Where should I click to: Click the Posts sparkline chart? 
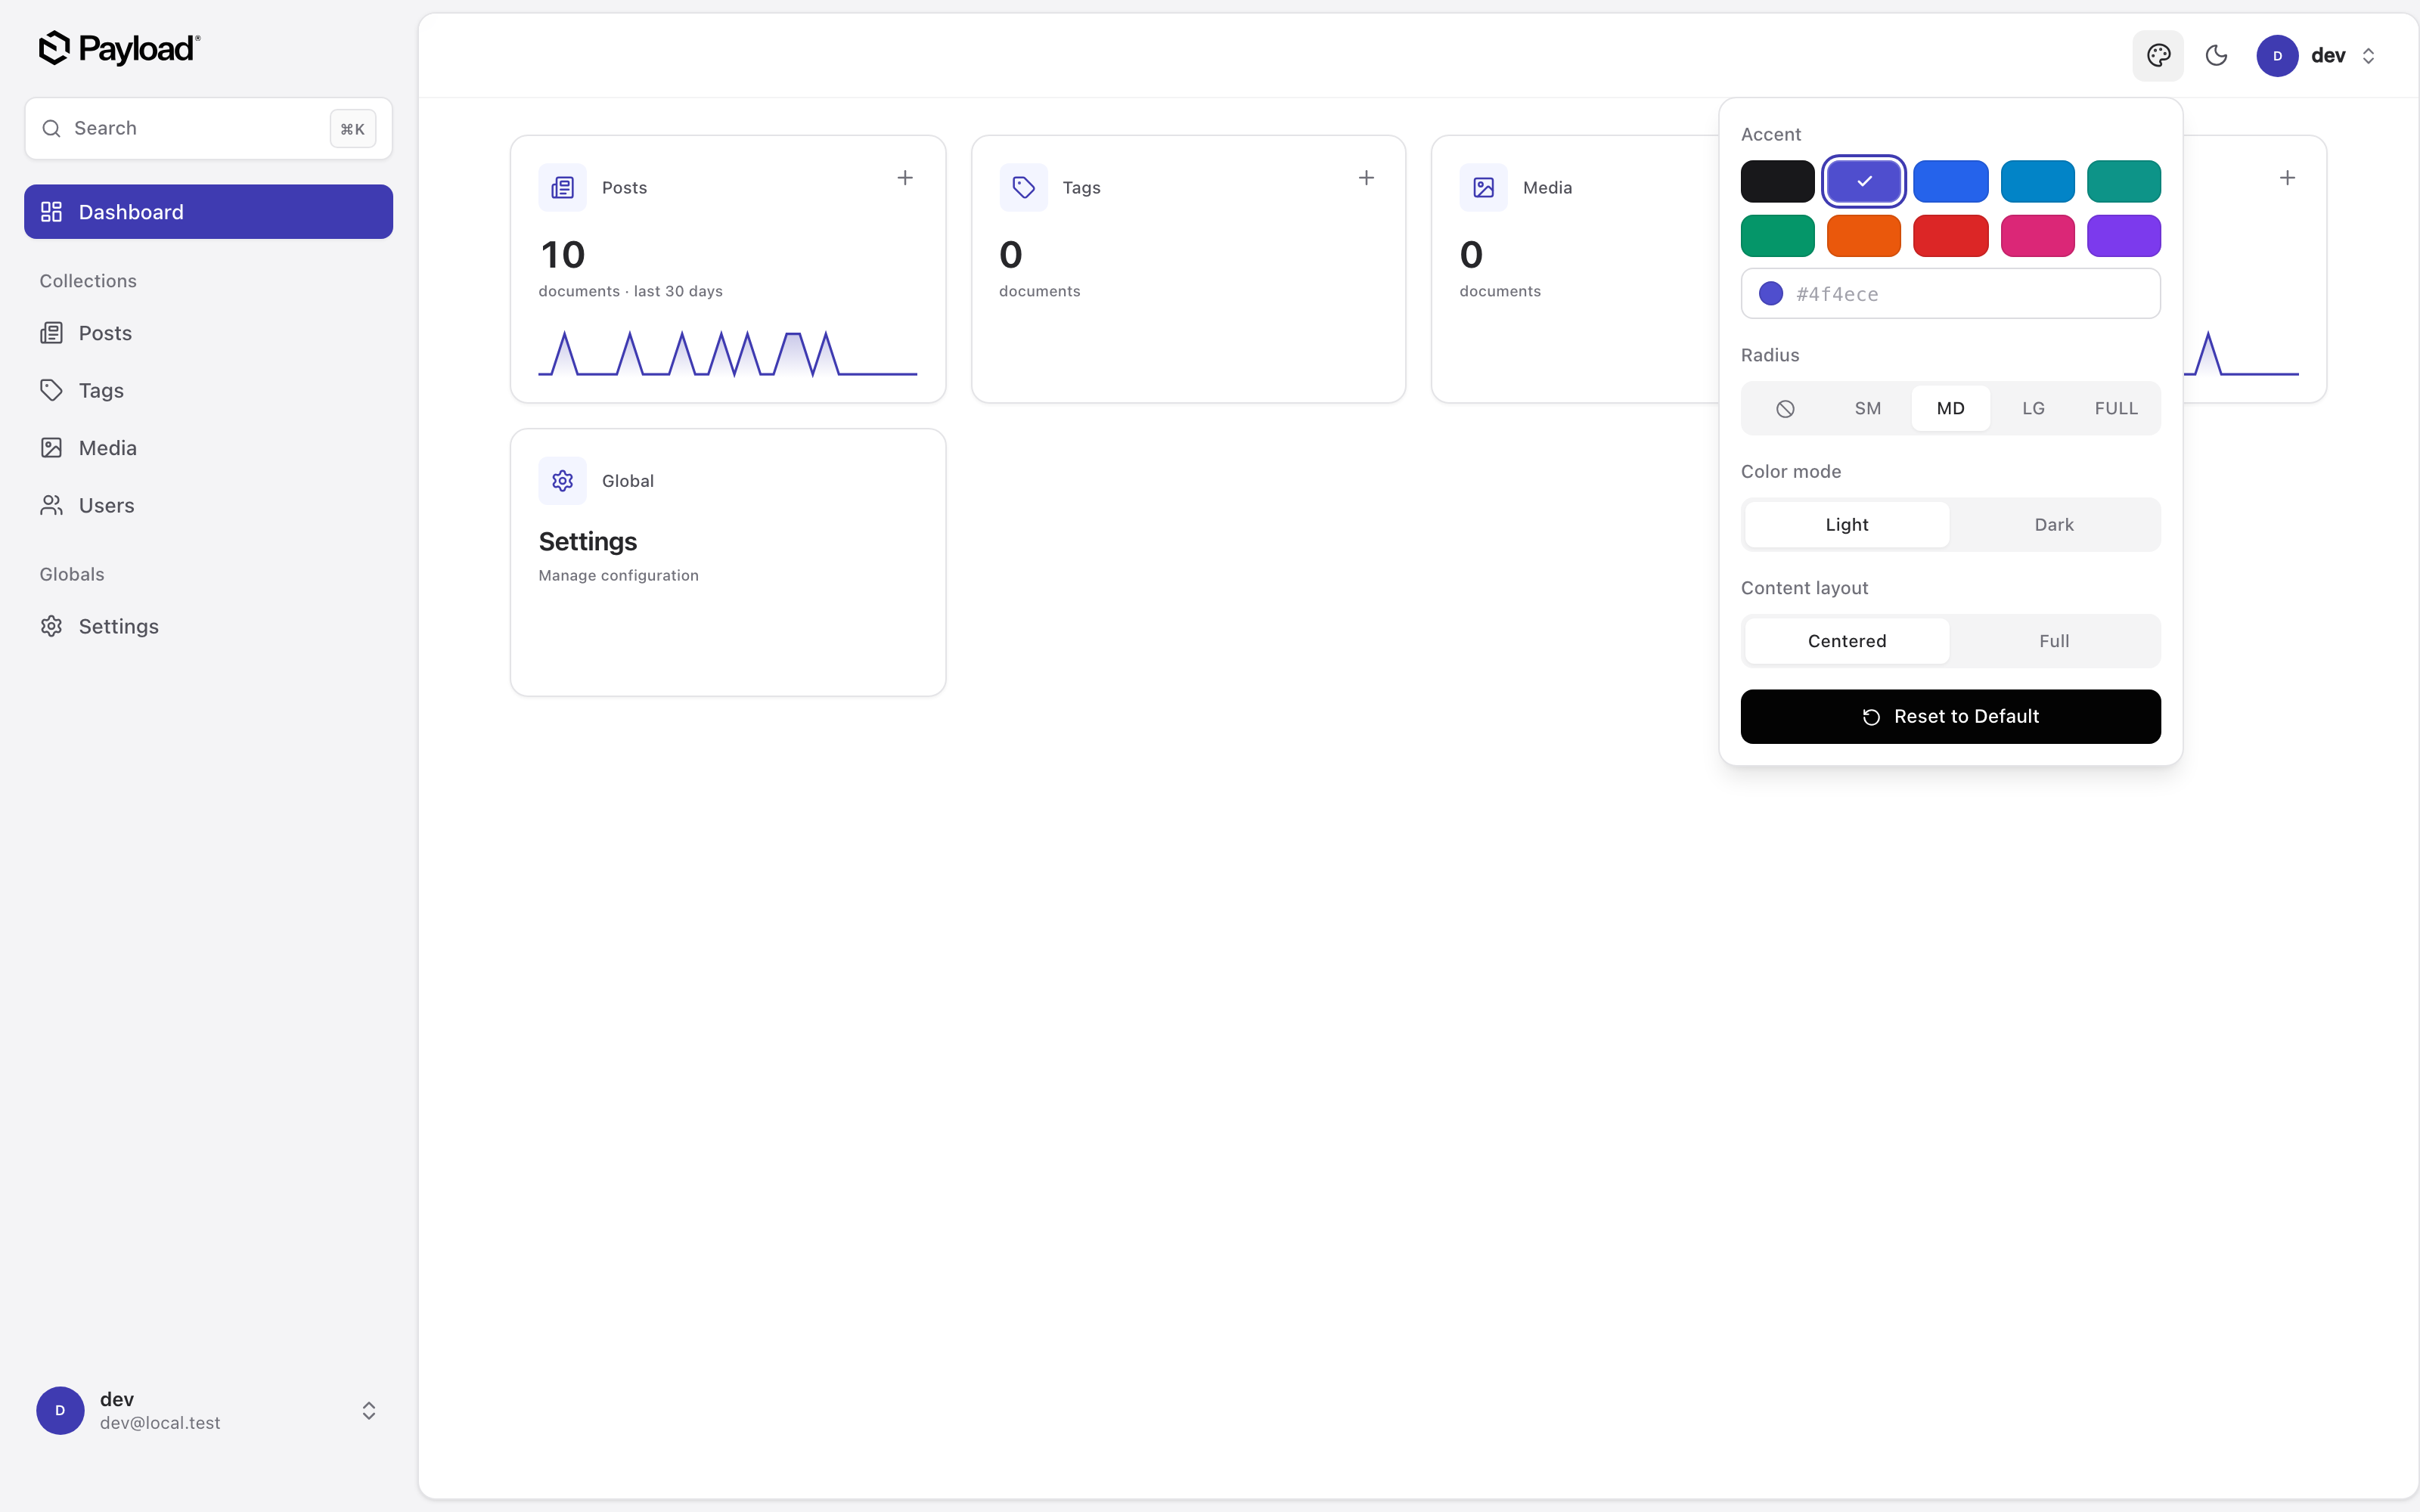click(727, 352)
